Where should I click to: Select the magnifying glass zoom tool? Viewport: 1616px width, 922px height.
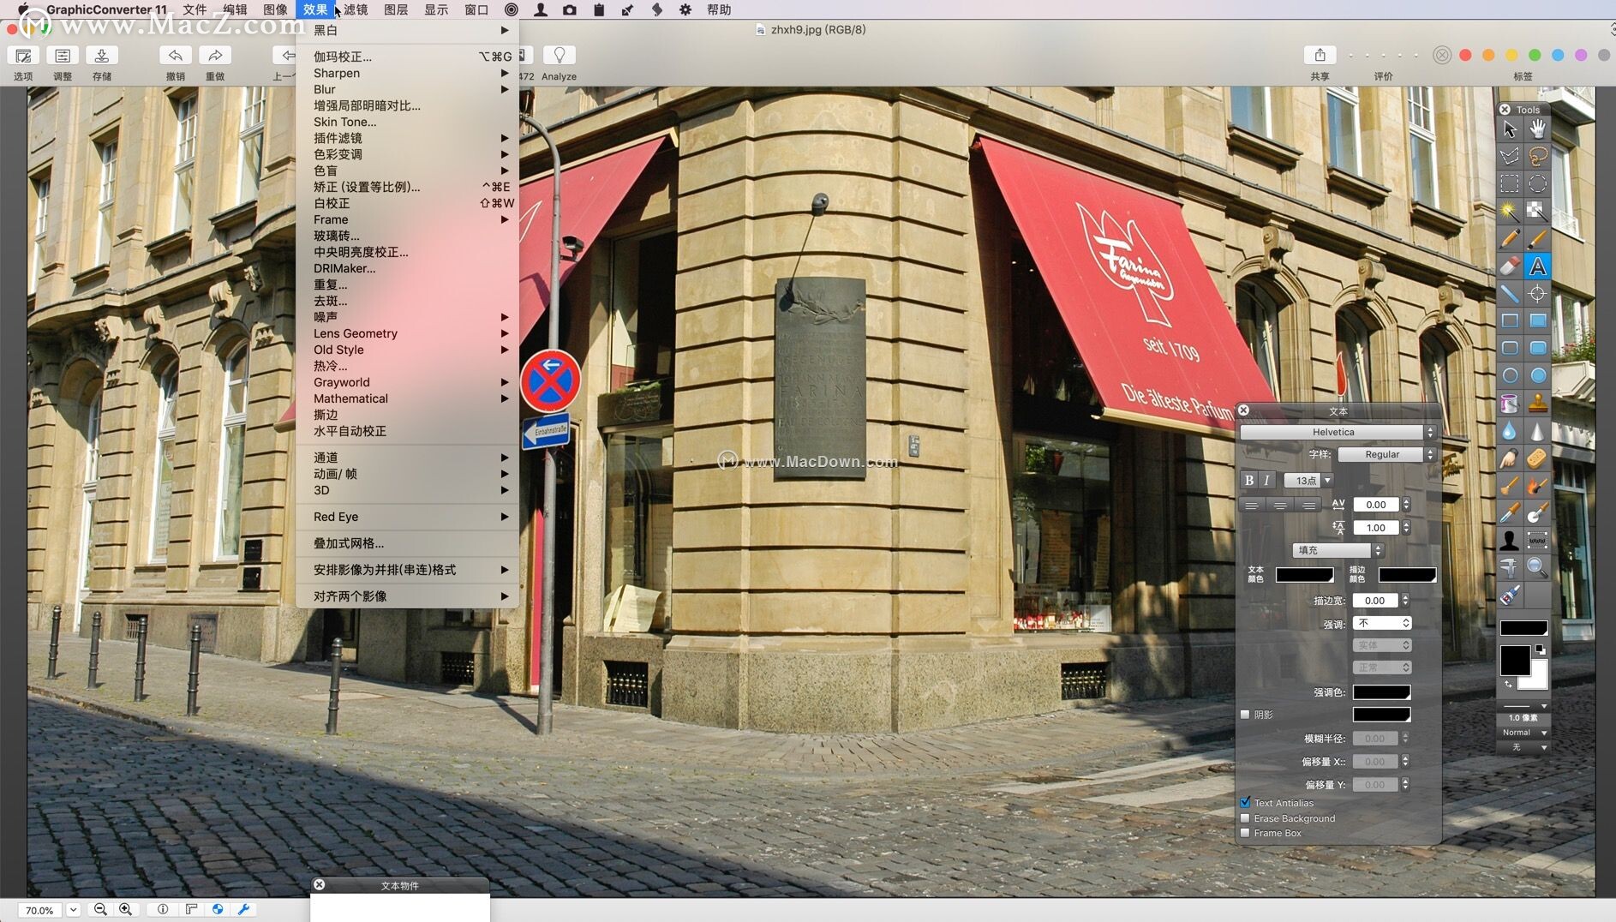tap(1538, 567)
